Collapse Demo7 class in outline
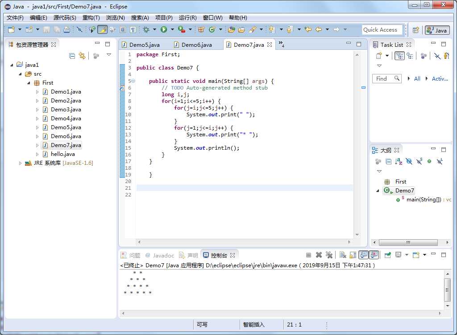This screenshot has width=457, height=335. pyautogui.click(x=378, y=191)
